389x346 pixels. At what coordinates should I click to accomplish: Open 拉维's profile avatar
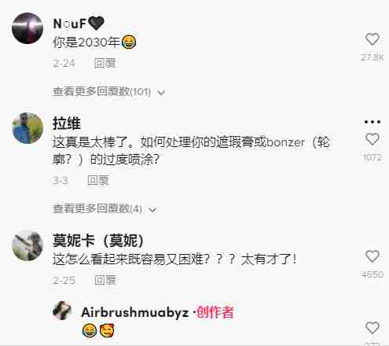(28, 128)
